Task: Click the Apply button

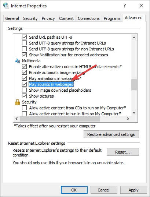Action: pyautogui.click(x=133, y=190)
